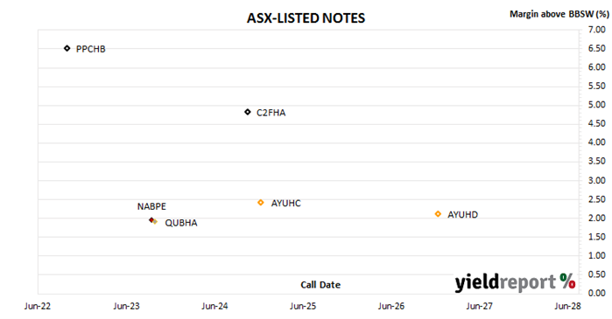Click the QUBHA data label
The image size is (612, 319).
pos(181,223)
